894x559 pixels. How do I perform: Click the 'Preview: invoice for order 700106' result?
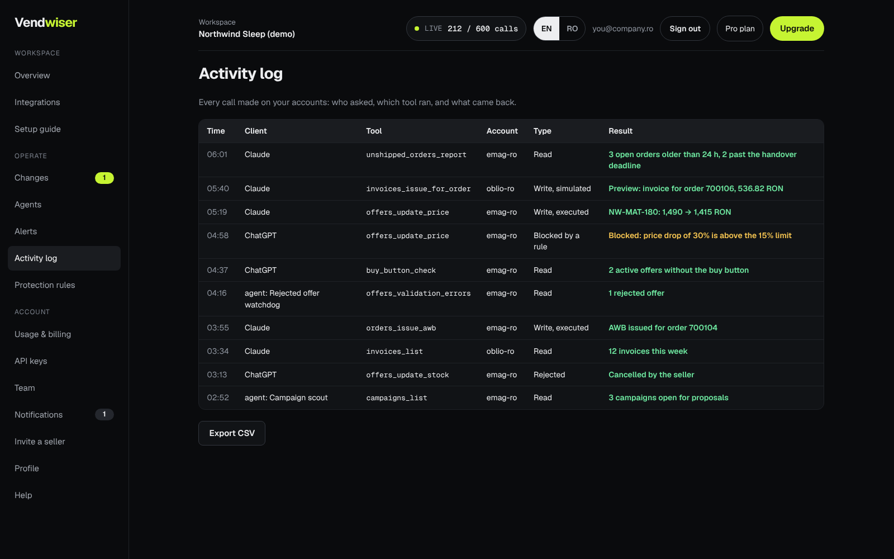tap(696, 189)
